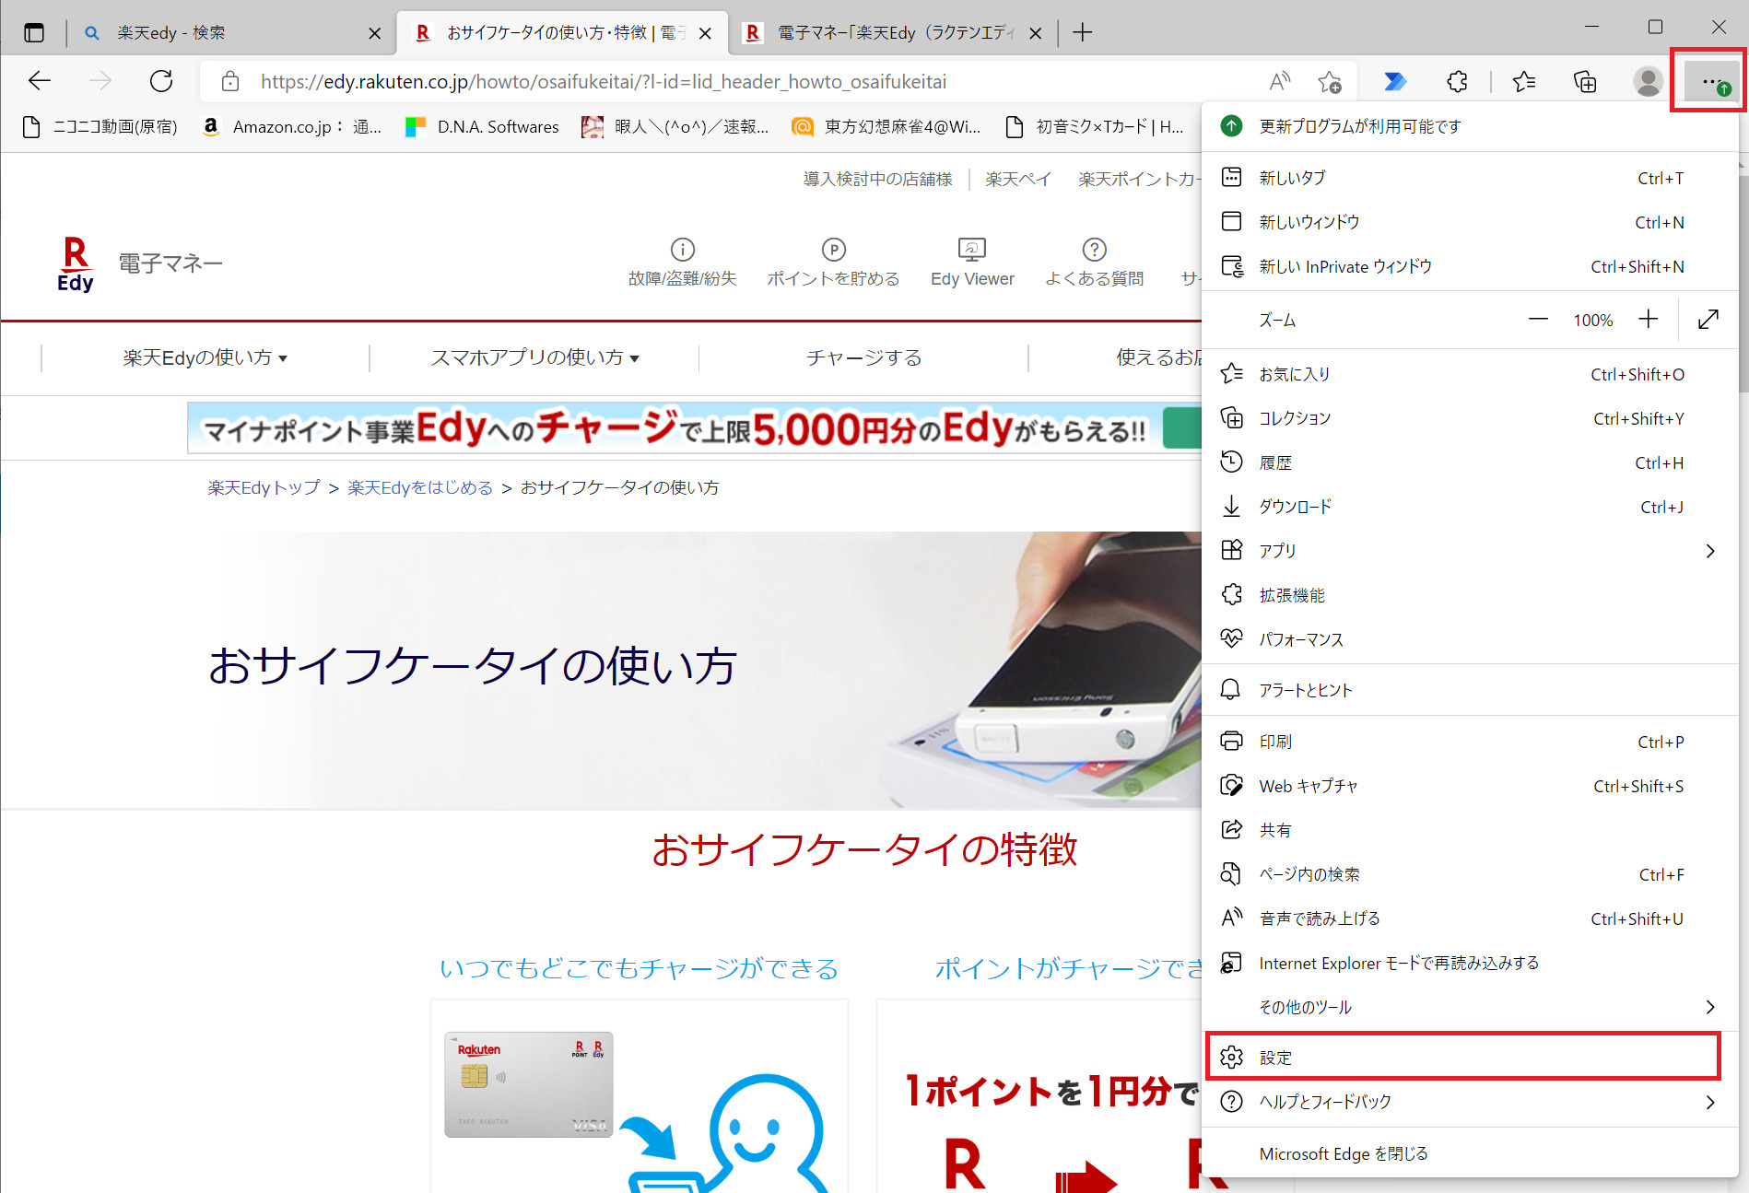Go back to previous page

click(x=40, y=81)
